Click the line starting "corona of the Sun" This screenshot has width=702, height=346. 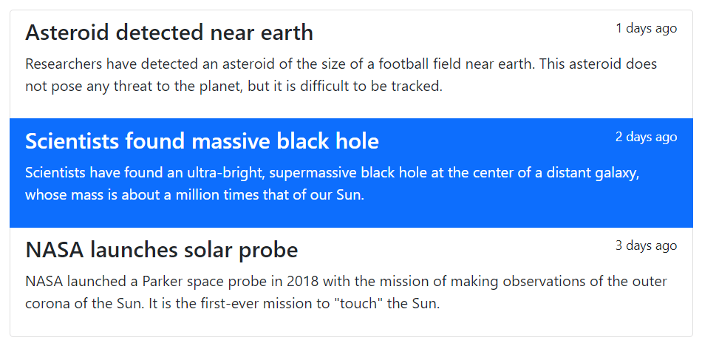pyautogui.click(x=233, y=304)
